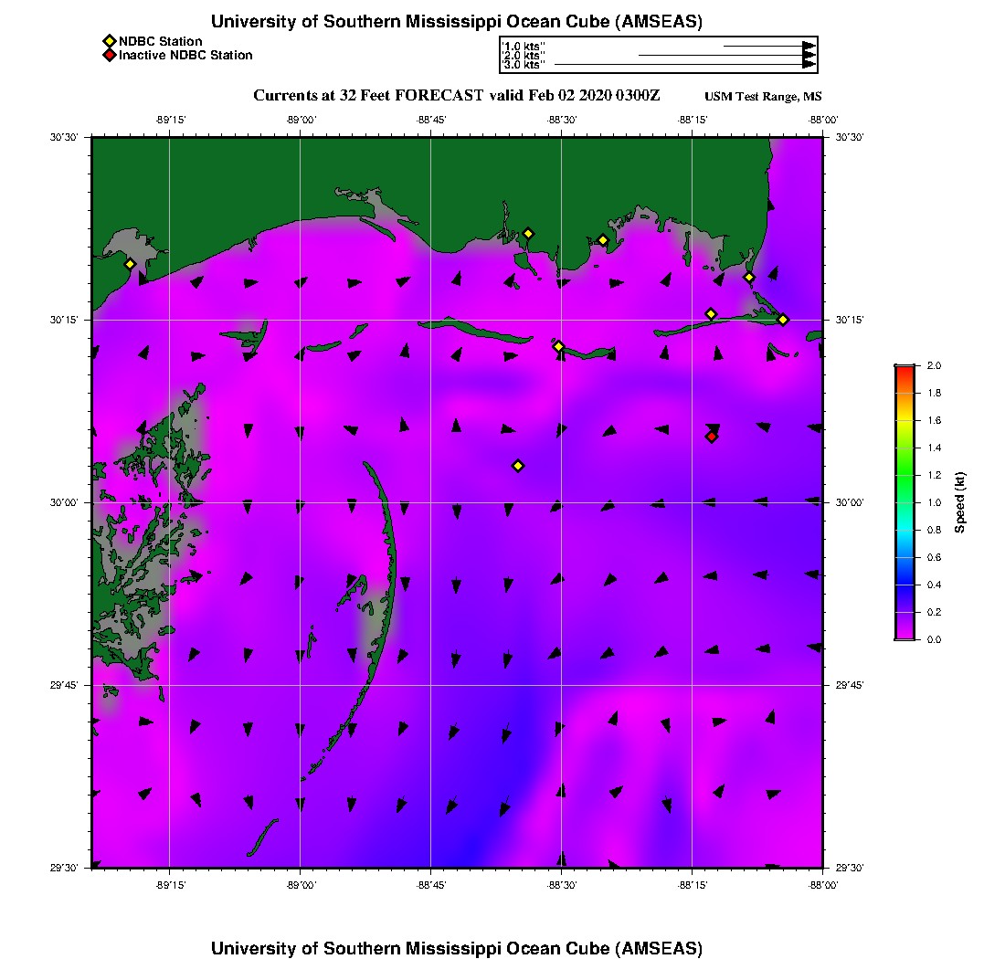Click the '1.6' colorbar value
This screenshot has width=1005, height=959.
click(934, 420)
